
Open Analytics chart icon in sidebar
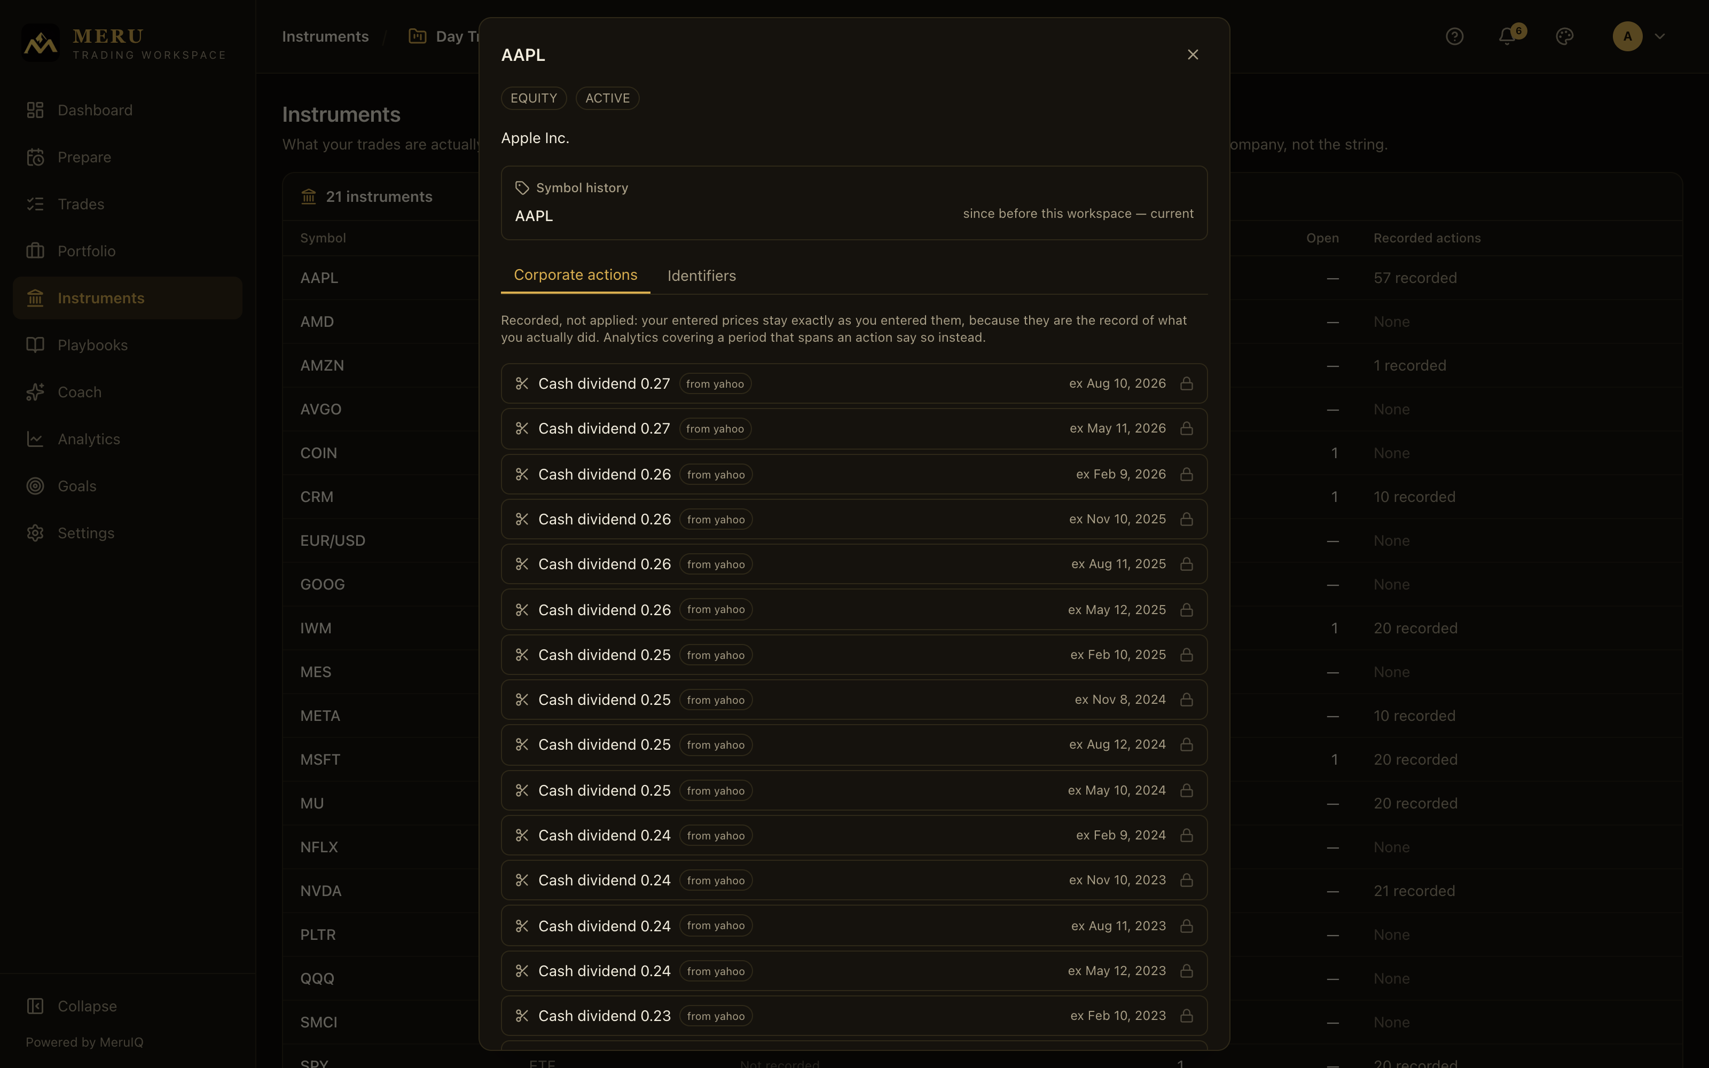coord(35,438)
